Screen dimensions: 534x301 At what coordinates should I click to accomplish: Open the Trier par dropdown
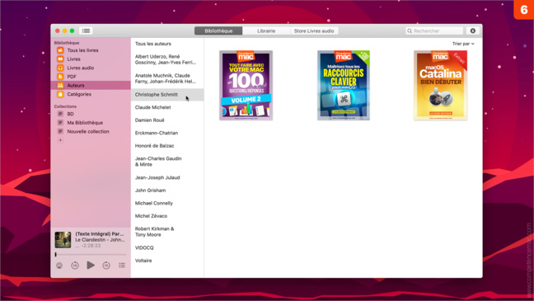pyautogui.click(x=463, y=44)
